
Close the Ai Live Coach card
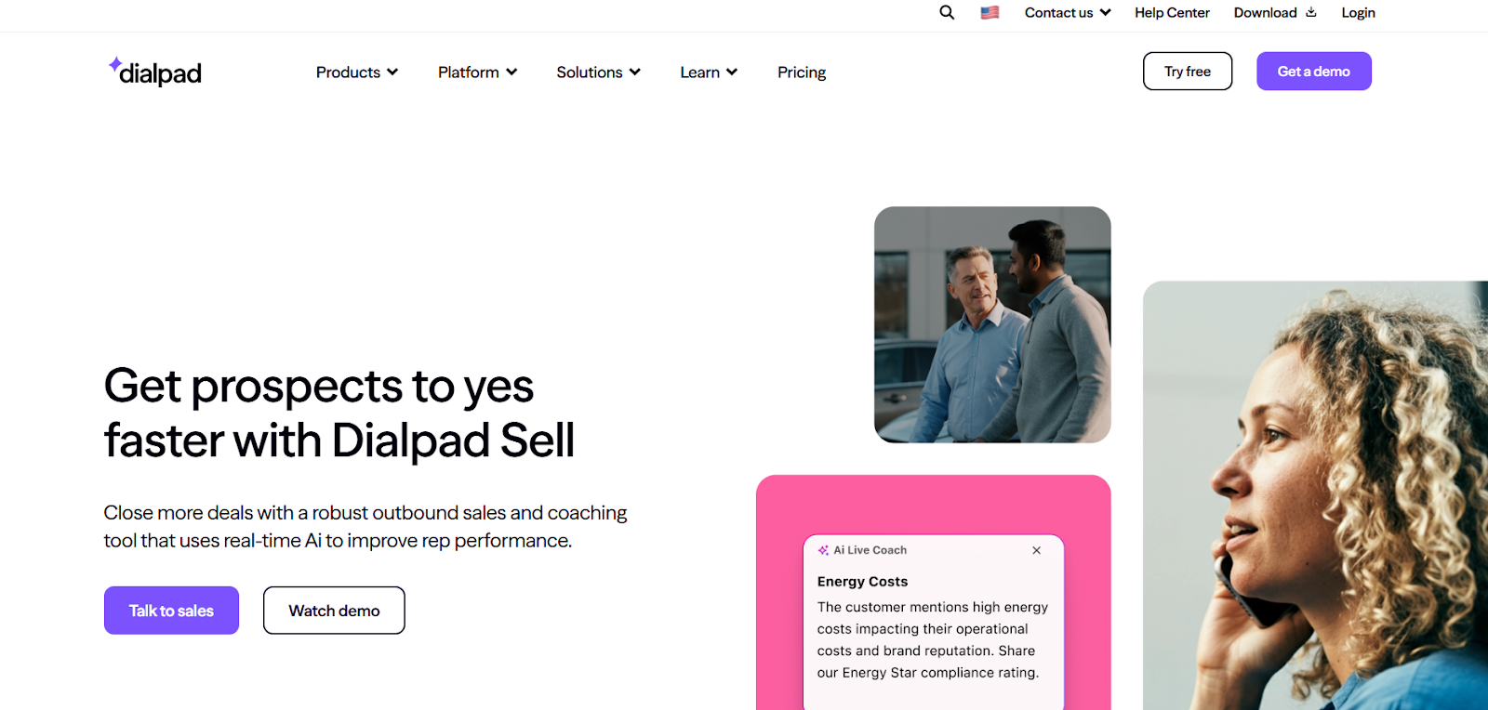coord(1036,550)
